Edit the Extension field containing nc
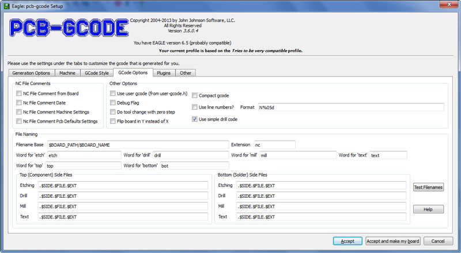The height and width of the screenshot is (253, 461). (x=275, y=145)
